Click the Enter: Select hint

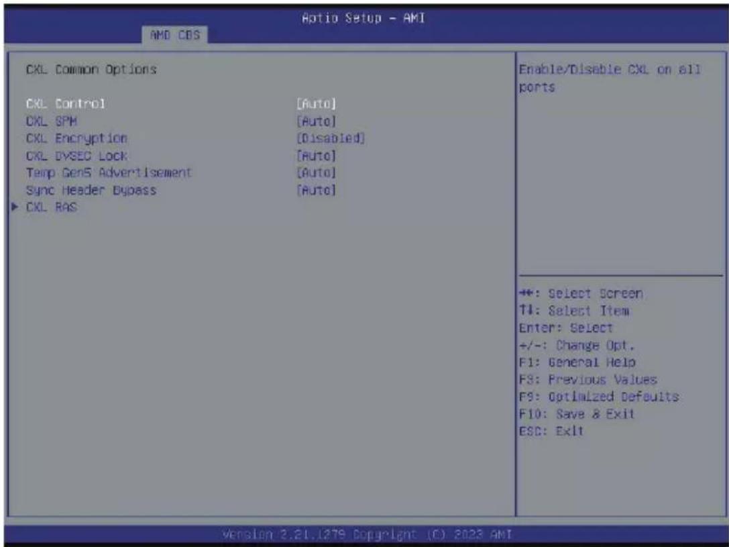click(566, 328)
